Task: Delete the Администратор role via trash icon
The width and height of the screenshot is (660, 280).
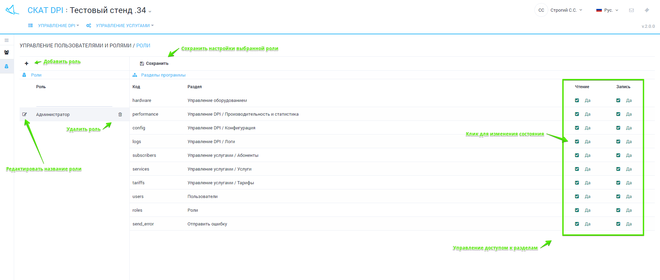Action: pos(120,115)
